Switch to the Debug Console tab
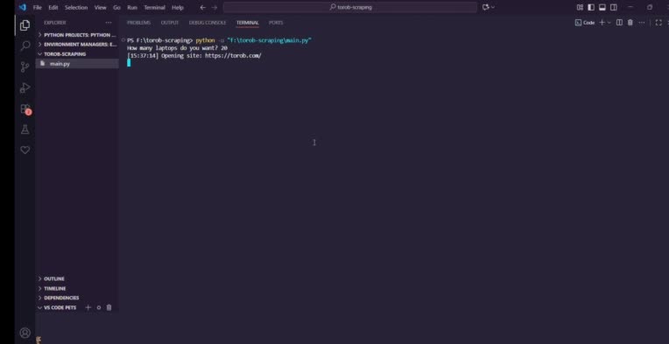This screenshot has height=344, width=669. coord(208,23)
